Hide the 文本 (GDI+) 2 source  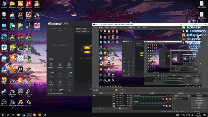(128, 97)
